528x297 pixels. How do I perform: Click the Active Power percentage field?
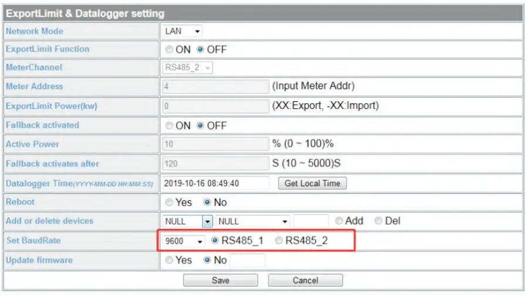click(x=215, y=144)
